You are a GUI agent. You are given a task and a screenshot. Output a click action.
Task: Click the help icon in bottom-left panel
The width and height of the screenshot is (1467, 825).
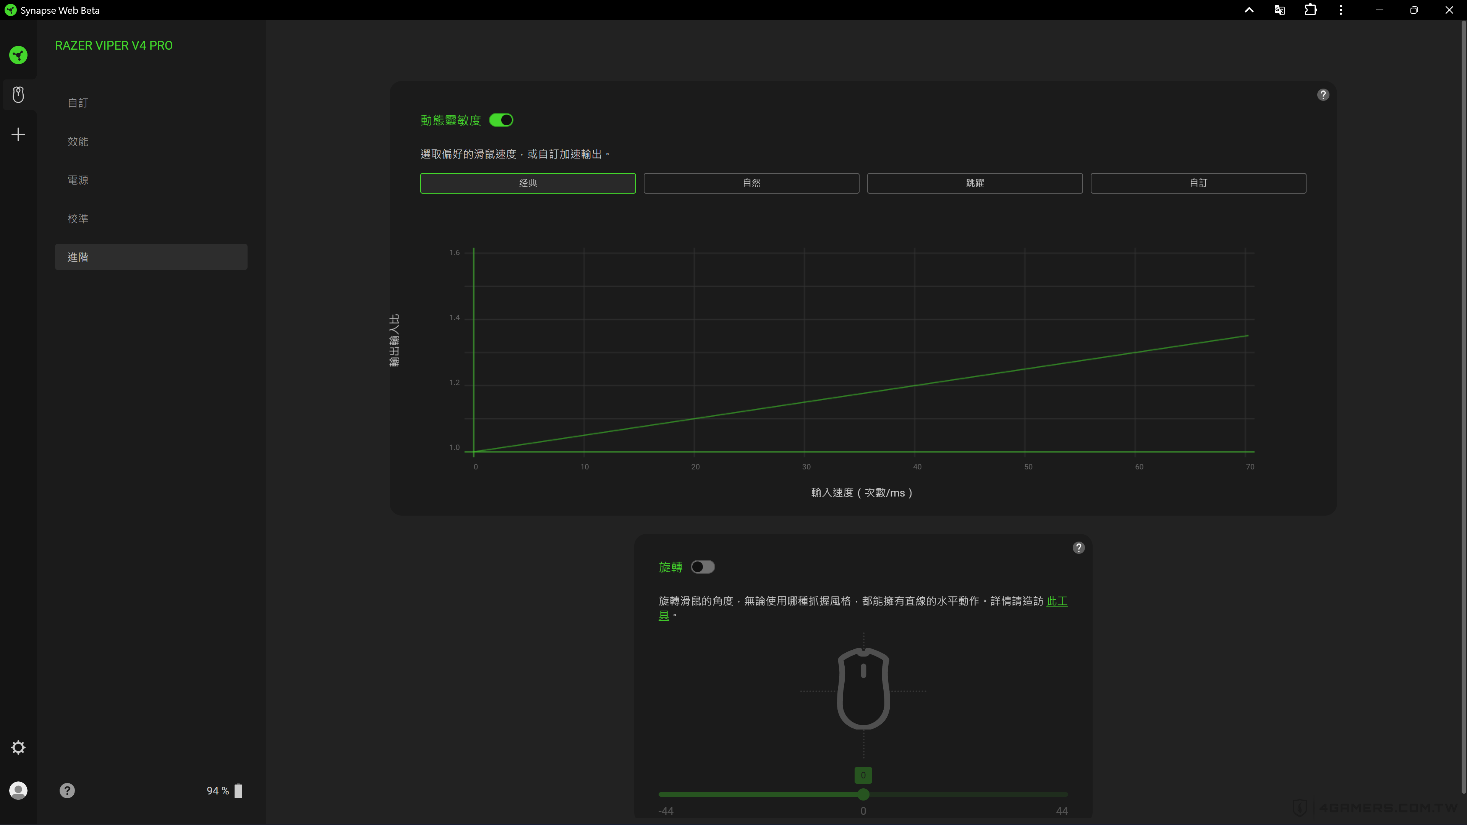(x=67, y=790)
